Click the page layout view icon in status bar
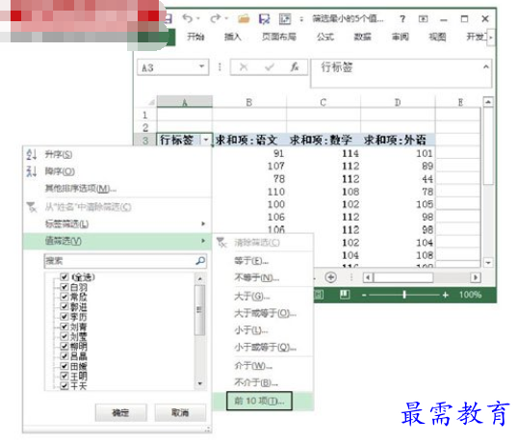The width and height of the screenshot is (518, 444). click(319, 294)
